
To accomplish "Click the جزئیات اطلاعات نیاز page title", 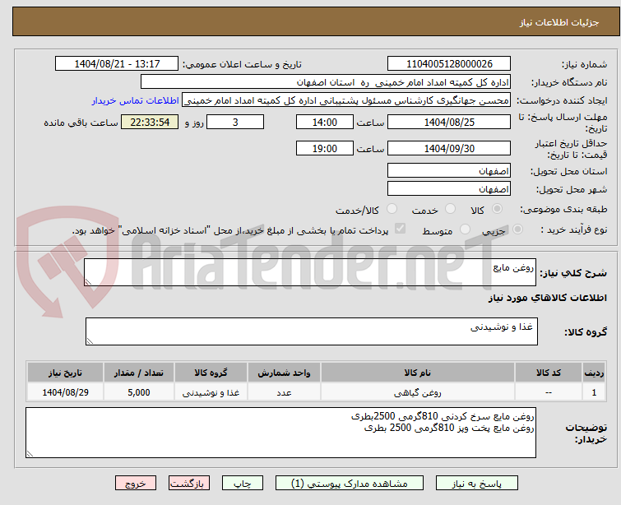I will tap(558, 22).
